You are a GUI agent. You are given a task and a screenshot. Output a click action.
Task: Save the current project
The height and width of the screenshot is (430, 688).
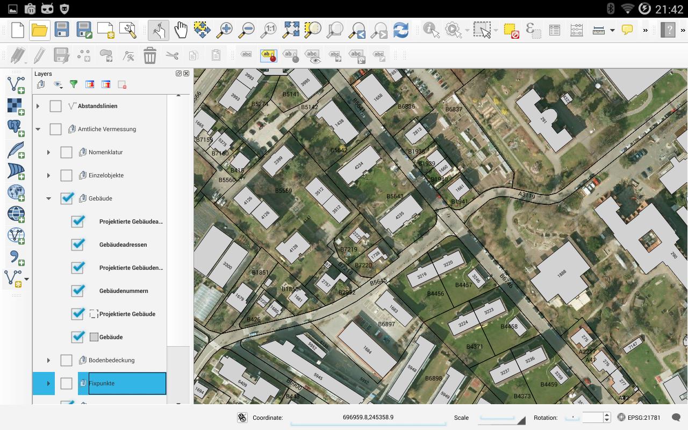pyautogui.click(x=62, y=30)
